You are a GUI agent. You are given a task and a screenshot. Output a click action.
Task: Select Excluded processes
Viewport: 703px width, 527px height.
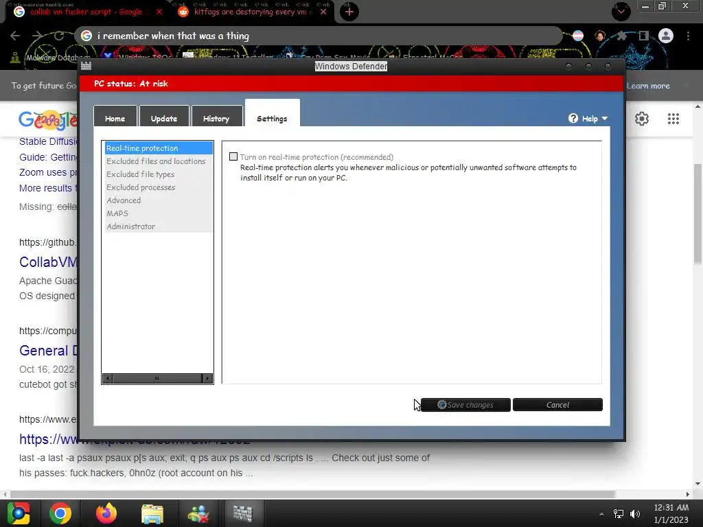(159, 187)
